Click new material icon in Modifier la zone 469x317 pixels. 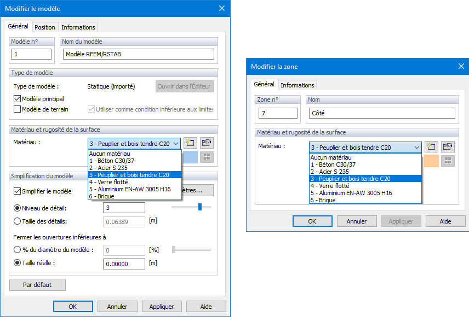431,146
